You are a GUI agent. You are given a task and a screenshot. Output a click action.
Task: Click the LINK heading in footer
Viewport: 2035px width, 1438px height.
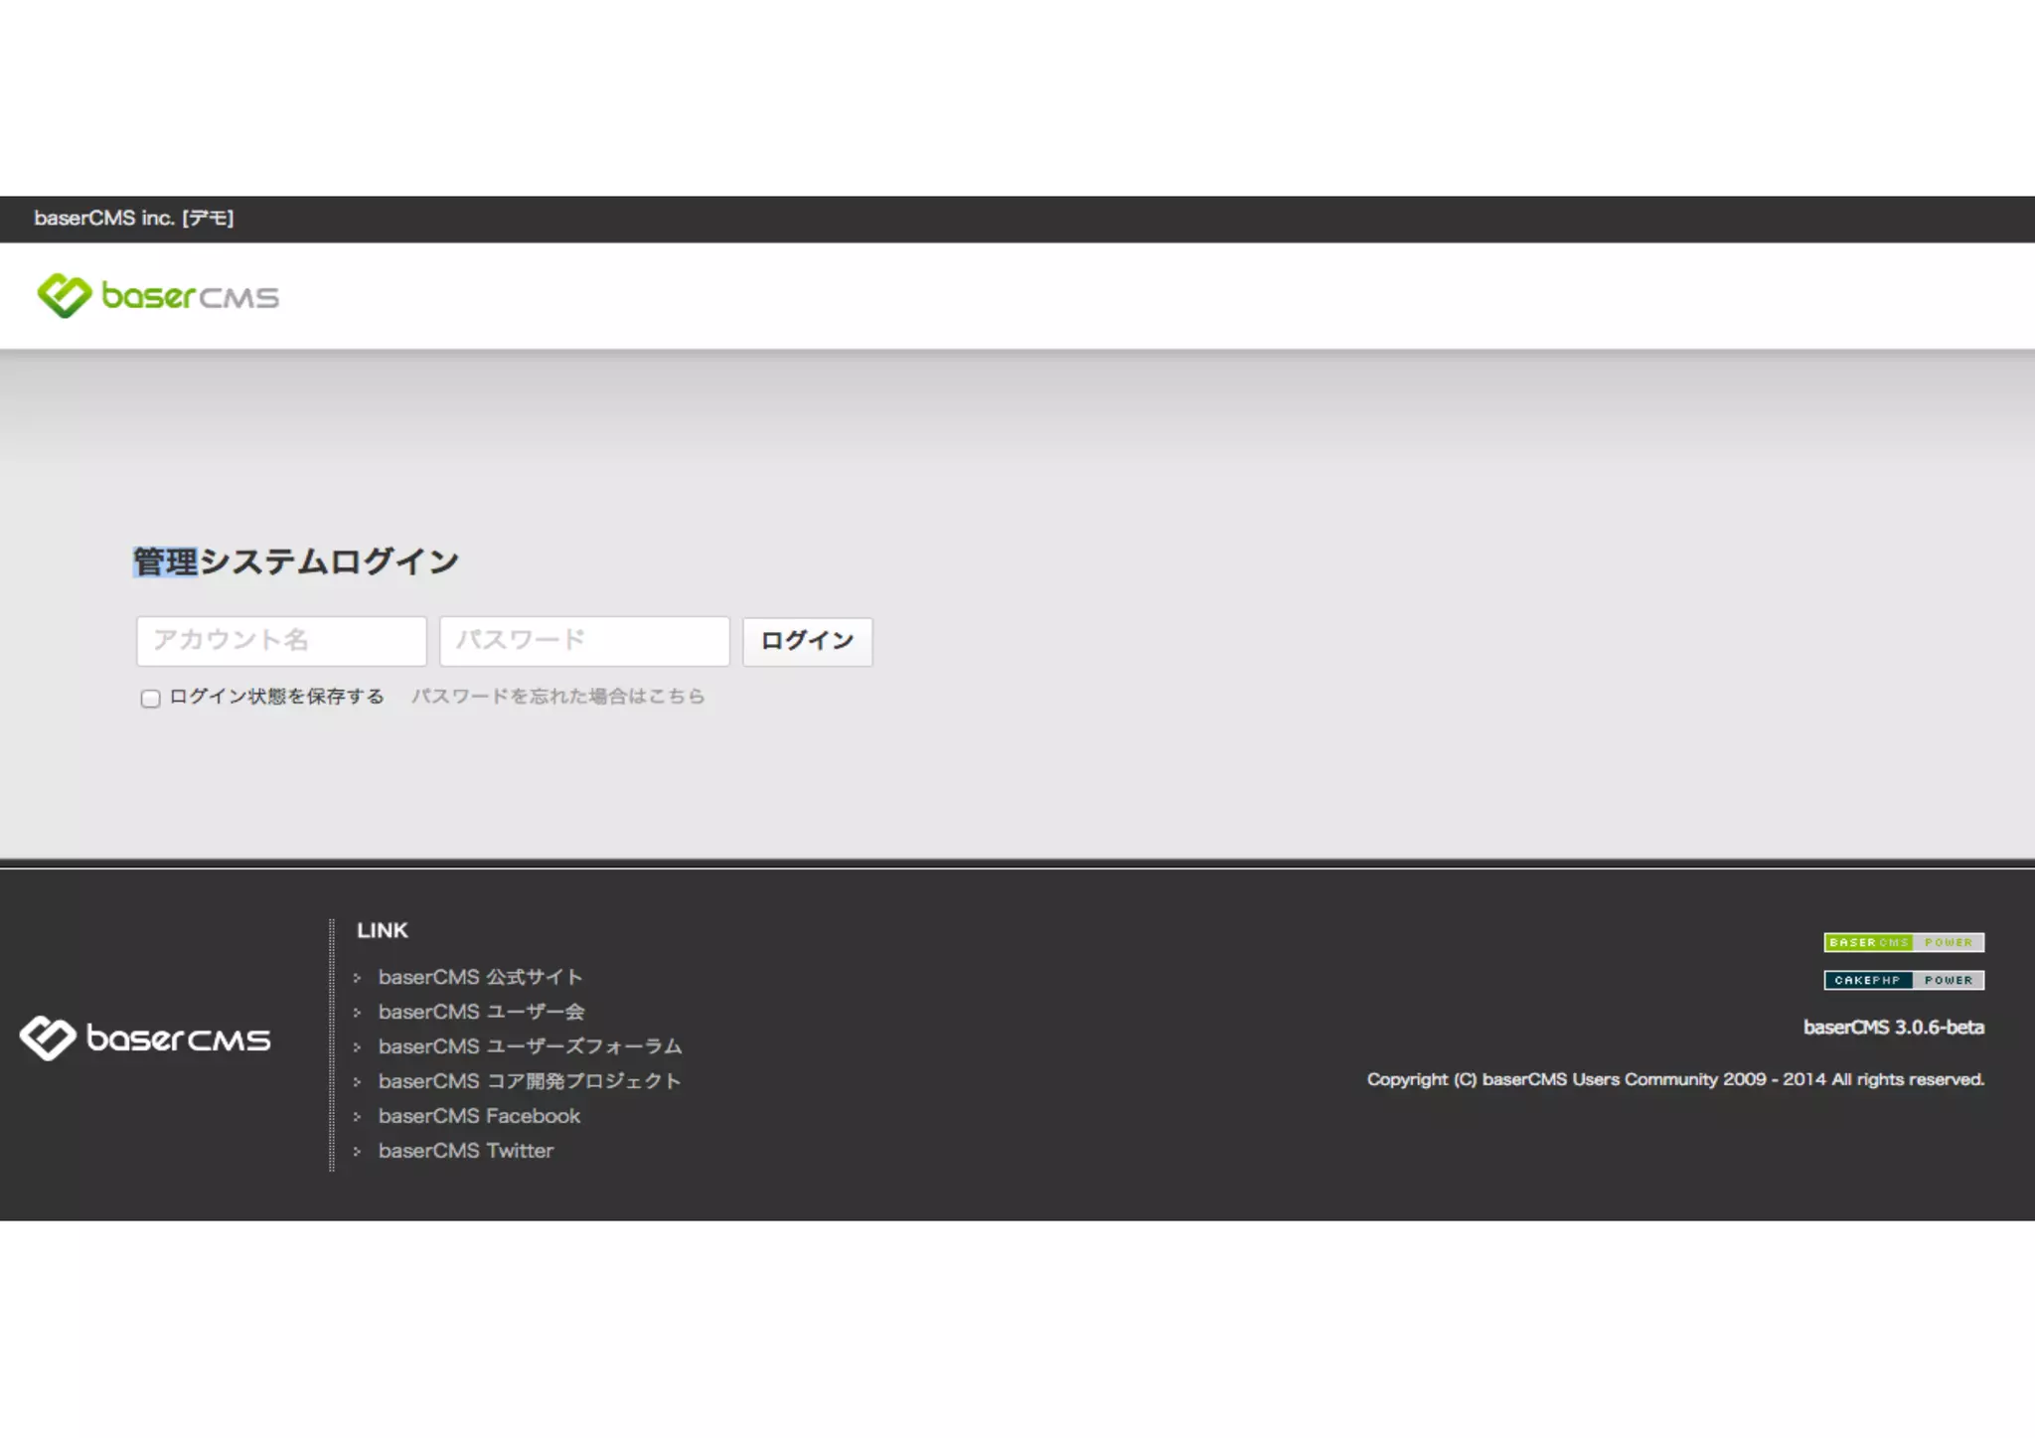[x=383, y=930]
